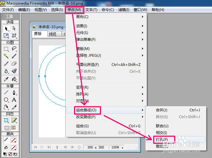
Task: Select the Eyedropper tool
Action: pos(6,79)
